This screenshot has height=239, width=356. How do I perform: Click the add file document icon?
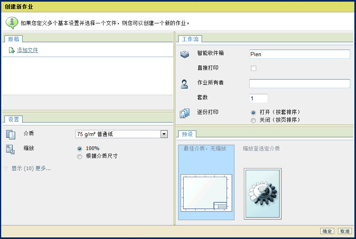[x=11, y=50]
